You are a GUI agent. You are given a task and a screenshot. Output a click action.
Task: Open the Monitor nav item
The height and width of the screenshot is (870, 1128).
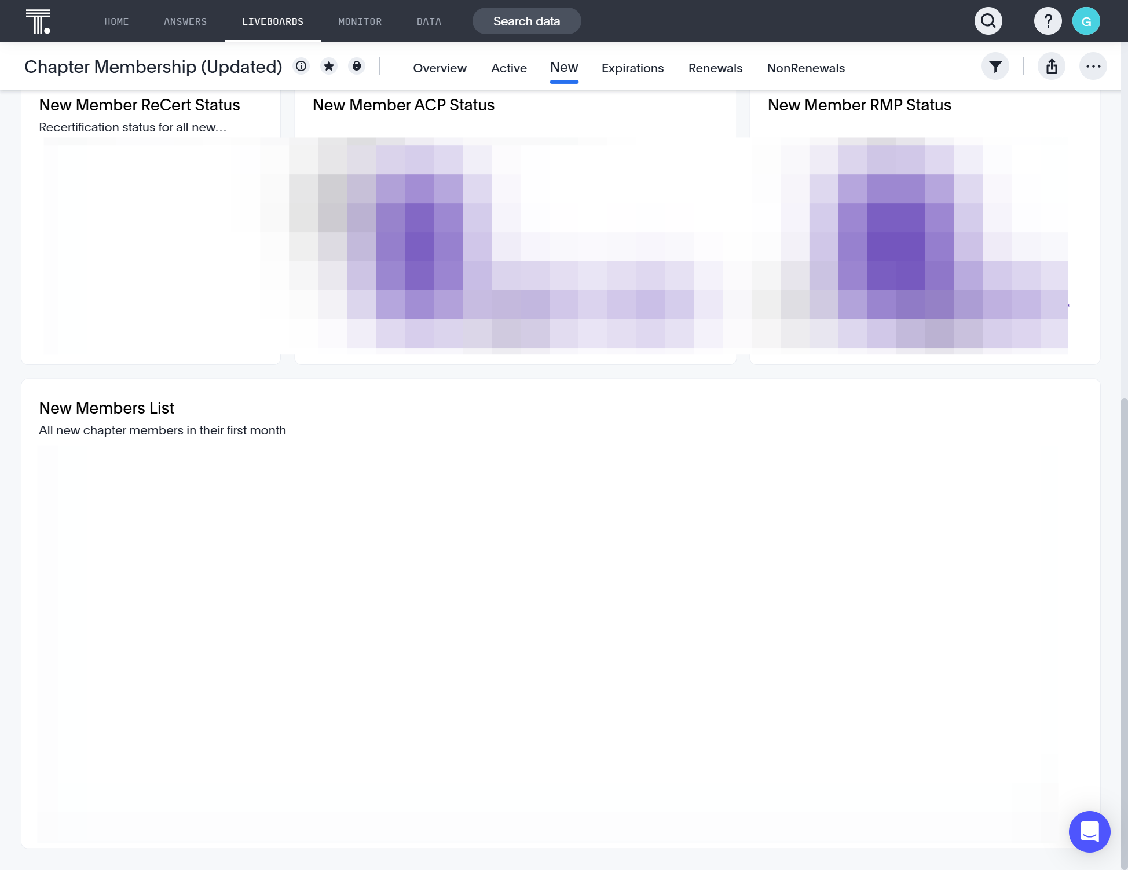[x=360, y=21]
